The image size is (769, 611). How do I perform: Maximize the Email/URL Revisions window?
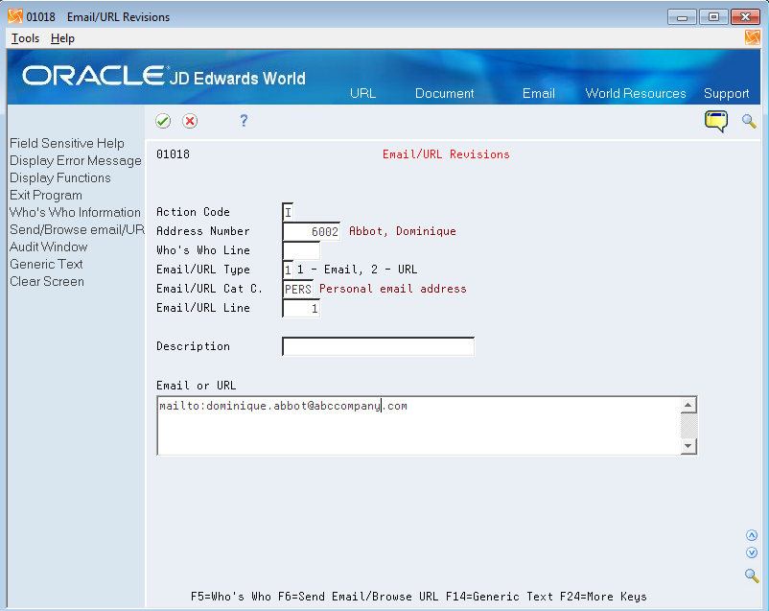(713, 16)
